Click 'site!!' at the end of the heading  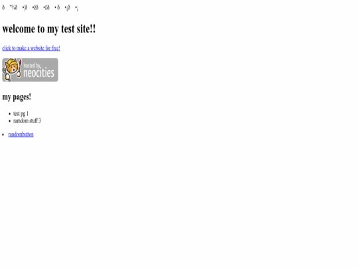(x=86, y=29)
